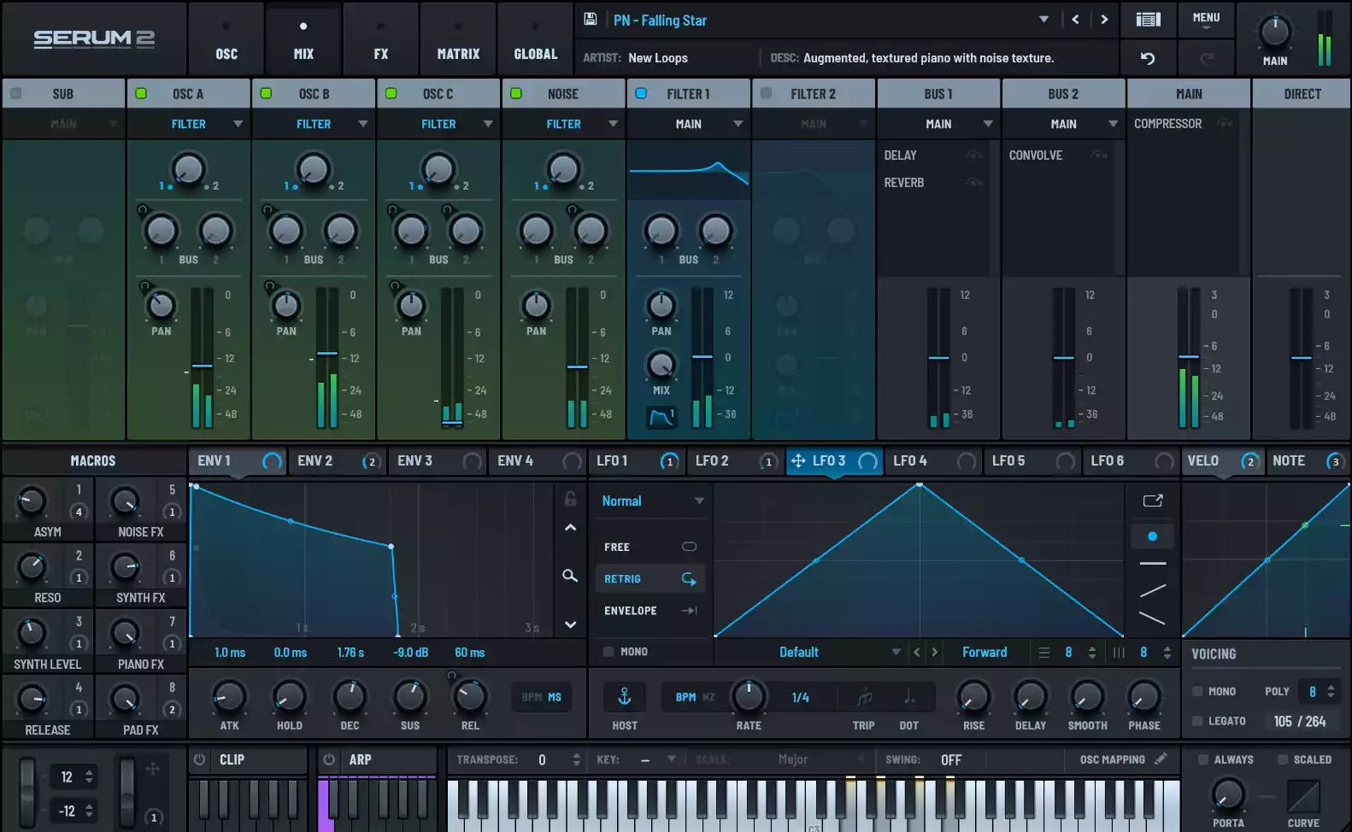Open the MENU button

coord(1206,21)
